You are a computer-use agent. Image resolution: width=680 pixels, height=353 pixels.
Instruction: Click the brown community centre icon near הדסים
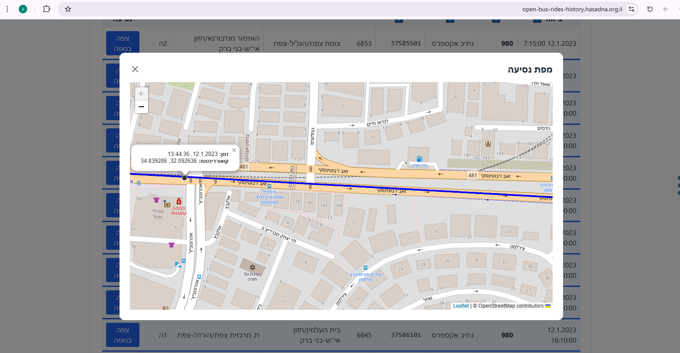[x=488, y=143]
